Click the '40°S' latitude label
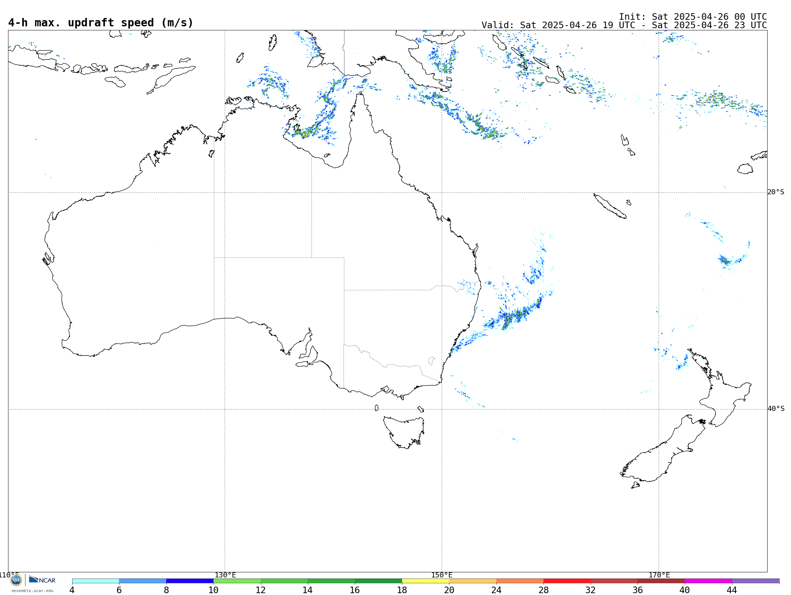Screen dimensions: 791x595 pos(776,409)
